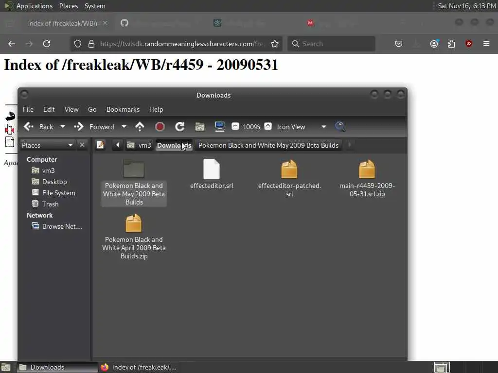Open Home folder via toolbar icon
Screen dimensions: 498x373
point(200,127)
